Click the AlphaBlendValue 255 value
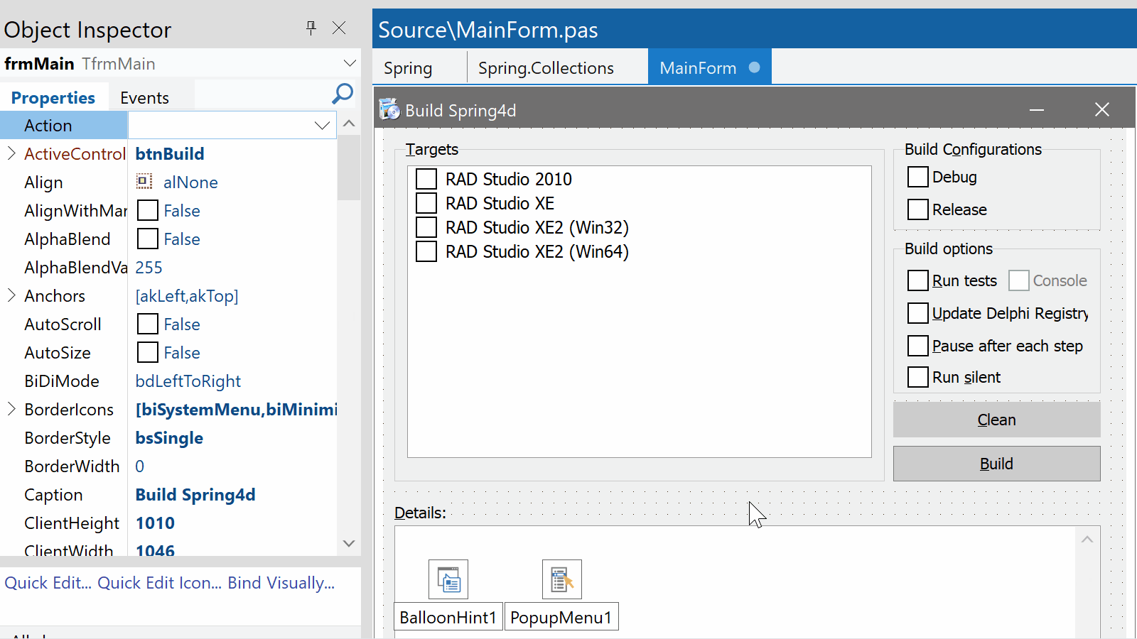This screenshot has height=639, width=1137. point(149,267)
